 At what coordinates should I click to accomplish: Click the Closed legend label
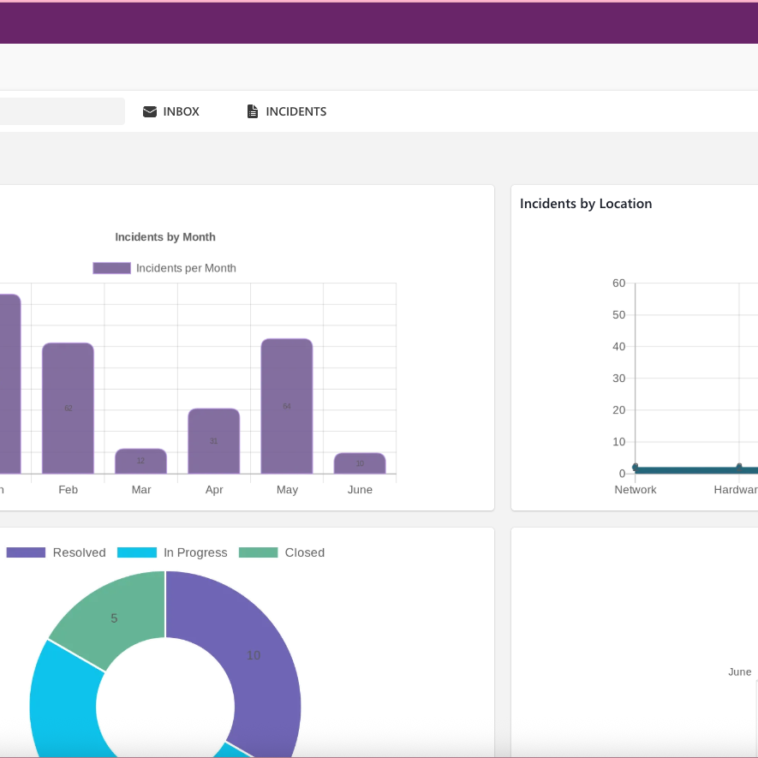pos(305,552)
